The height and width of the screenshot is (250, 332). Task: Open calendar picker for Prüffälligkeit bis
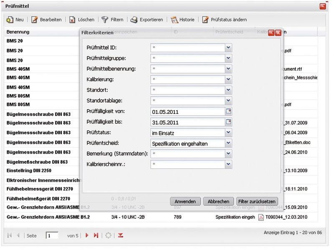point(228,122)
